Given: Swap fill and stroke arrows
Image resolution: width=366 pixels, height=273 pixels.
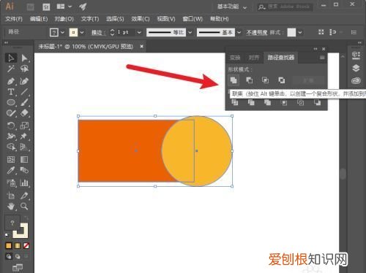Looking at the screenshot, I should (26, 218).
